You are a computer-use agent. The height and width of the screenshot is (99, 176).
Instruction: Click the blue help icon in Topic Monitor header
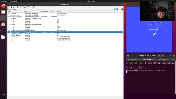tap(118, 9)
